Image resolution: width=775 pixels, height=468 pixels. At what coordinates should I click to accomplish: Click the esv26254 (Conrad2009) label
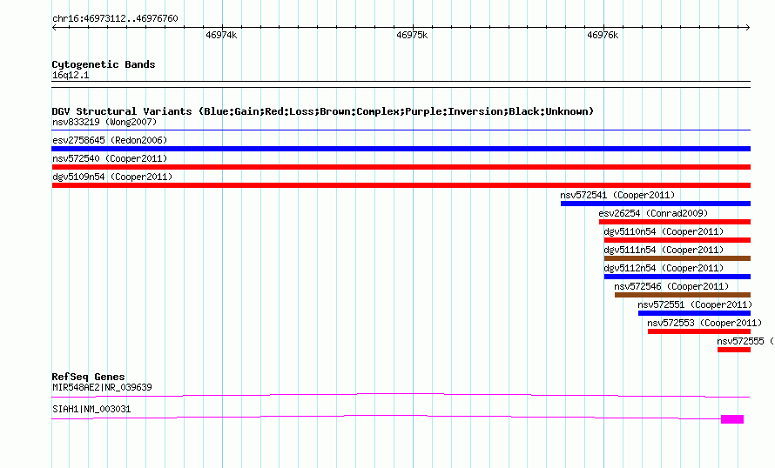(653, 213)
